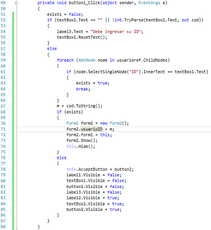
Task: Click the green change-tracking margin bar
Action: coord(13,120)
